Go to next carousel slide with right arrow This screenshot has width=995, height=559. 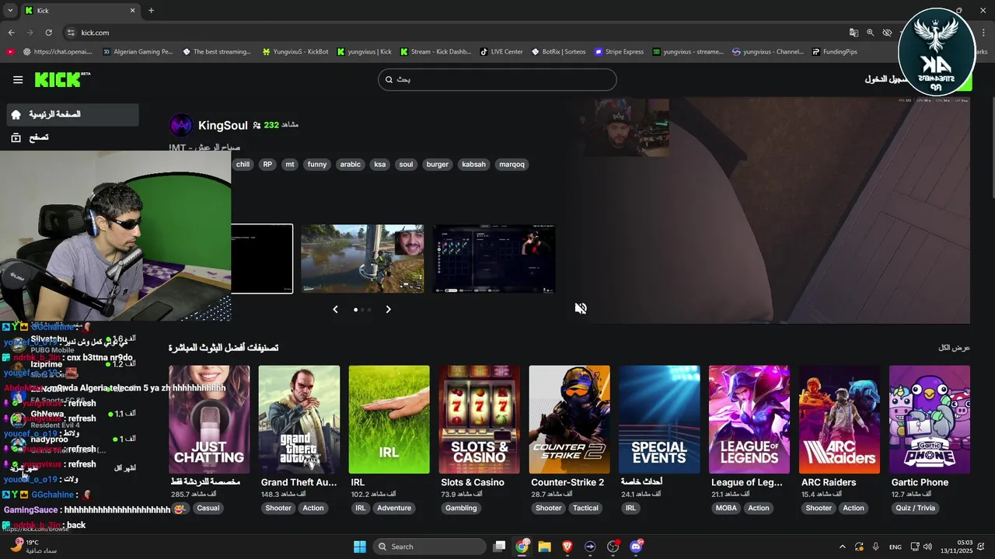388,309
